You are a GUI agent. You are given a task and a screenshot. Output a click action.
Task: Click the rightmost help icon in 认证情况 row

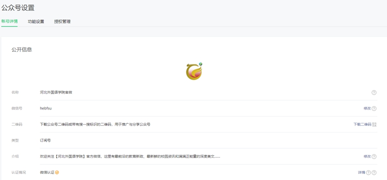(x=374, y=173)
